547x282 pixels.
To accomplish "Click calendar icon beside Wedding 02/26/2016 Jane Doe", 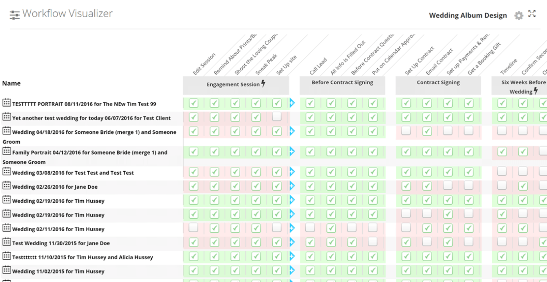I will 7,185.
